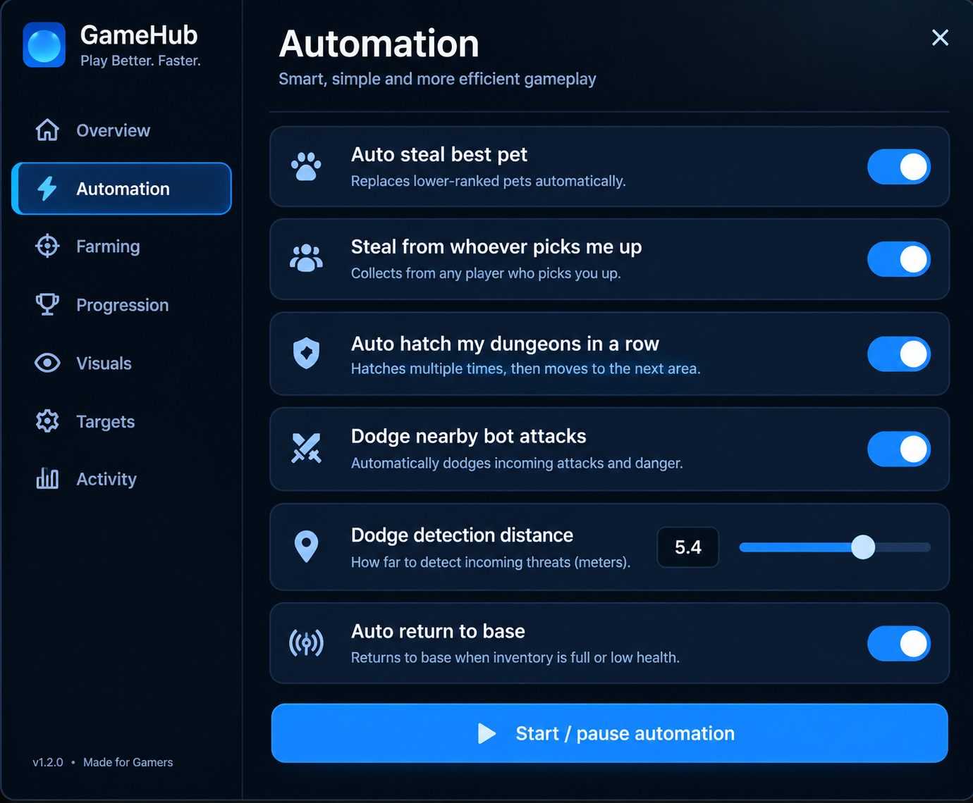Click 'How far to detect incoming threats (meters).' text
This screenshot has width=973, height=803.
(491, 562)
